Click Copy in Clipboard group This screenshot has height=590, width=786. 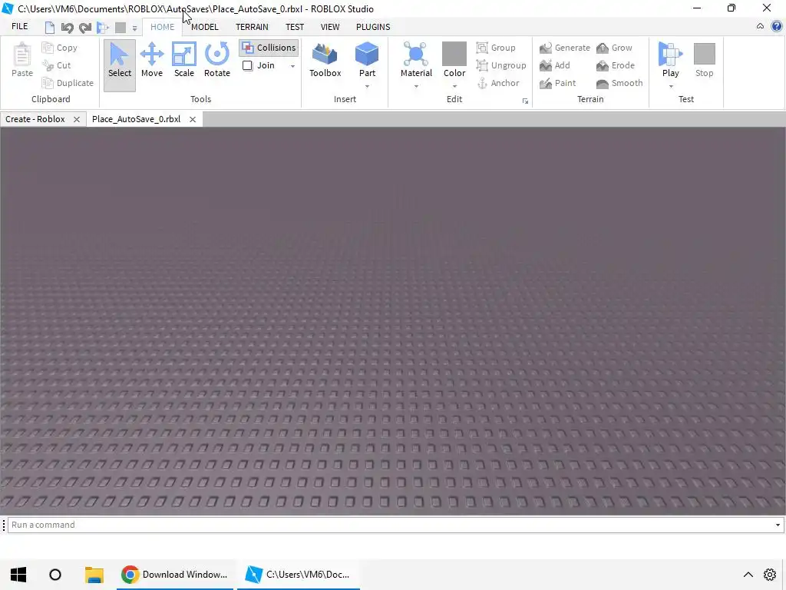click(x=60, y=48)
